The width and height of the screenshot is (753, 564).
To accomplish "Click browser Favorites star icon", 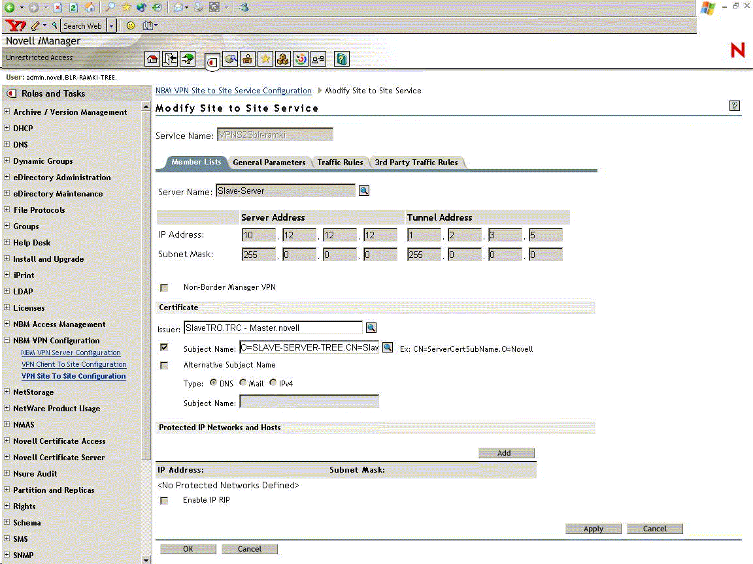I will (126, 7).
